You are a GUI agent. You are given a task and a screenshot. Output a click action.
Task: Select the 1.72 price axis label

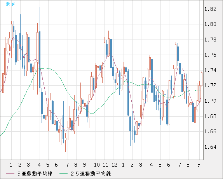210,85
